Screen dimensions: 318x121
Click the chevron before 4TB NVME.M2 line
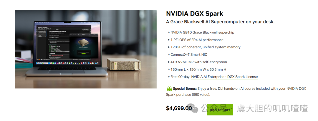[x=168, y=62]
